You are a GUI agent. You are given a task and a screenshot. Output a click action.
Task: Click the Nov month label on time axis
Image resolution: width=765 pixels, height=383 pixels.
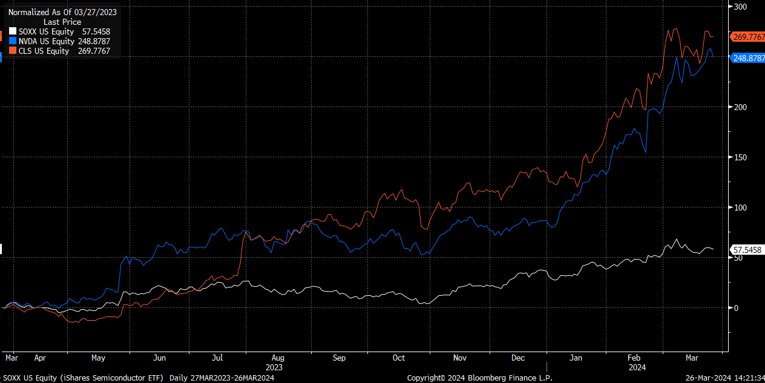[x=461, y=358]
